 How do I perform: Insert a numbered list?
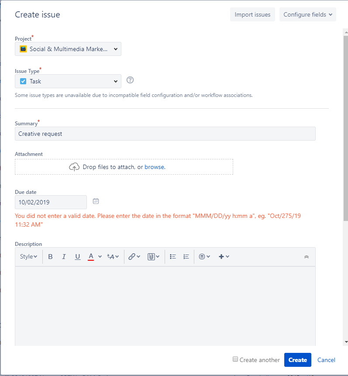186,257
